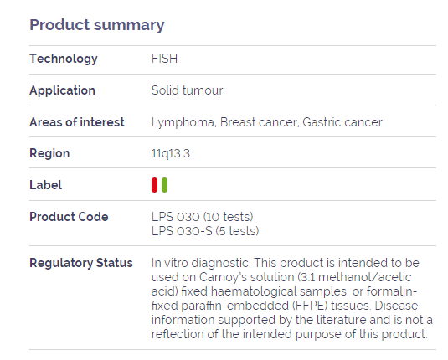Select the 11q13.3 region value
Screen dimensions: 448x360
pyautogui.click(x=171, y=154)
